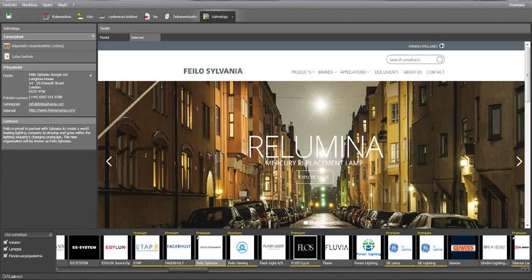
Task: Click the first carousel indicator dot
Action: [306, 222]
